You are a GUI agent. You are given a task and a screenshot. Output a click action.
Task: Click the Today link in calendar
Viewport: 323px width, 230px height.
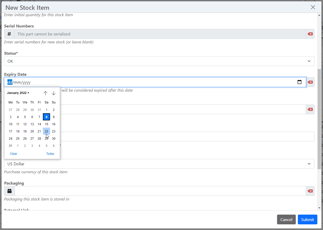pos(50,154)
